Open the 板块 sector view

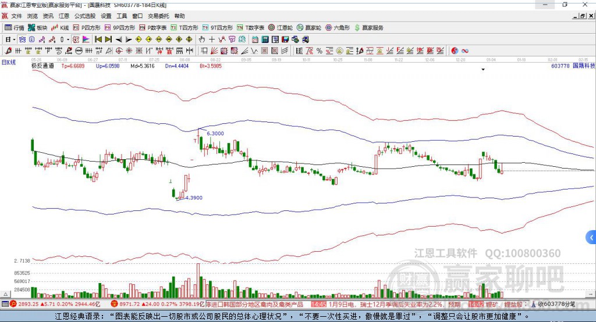38,28
